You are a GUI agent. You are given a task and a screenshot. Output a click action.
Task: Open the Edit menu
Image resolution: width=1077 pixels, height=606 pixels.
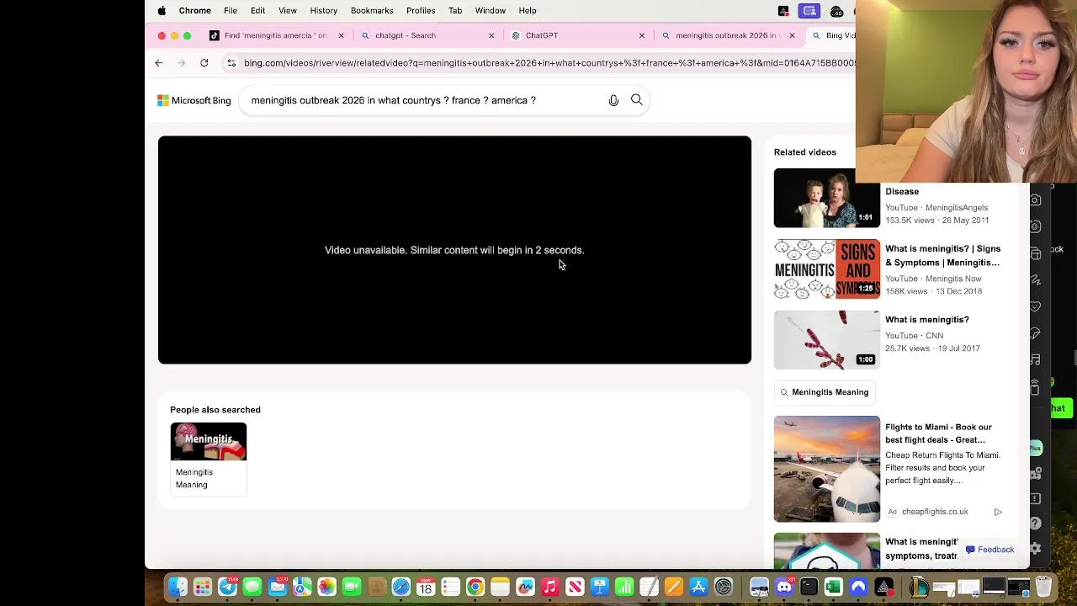point(257,11)
